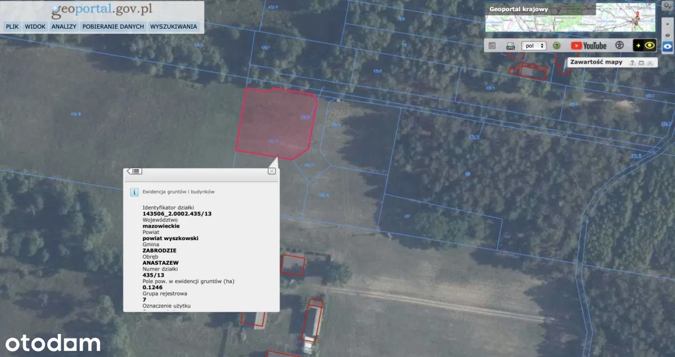Select the smallest eye visibility level
Image resolution: width=675 pixels, height=357 pixels.
click(x=668, y=25)
